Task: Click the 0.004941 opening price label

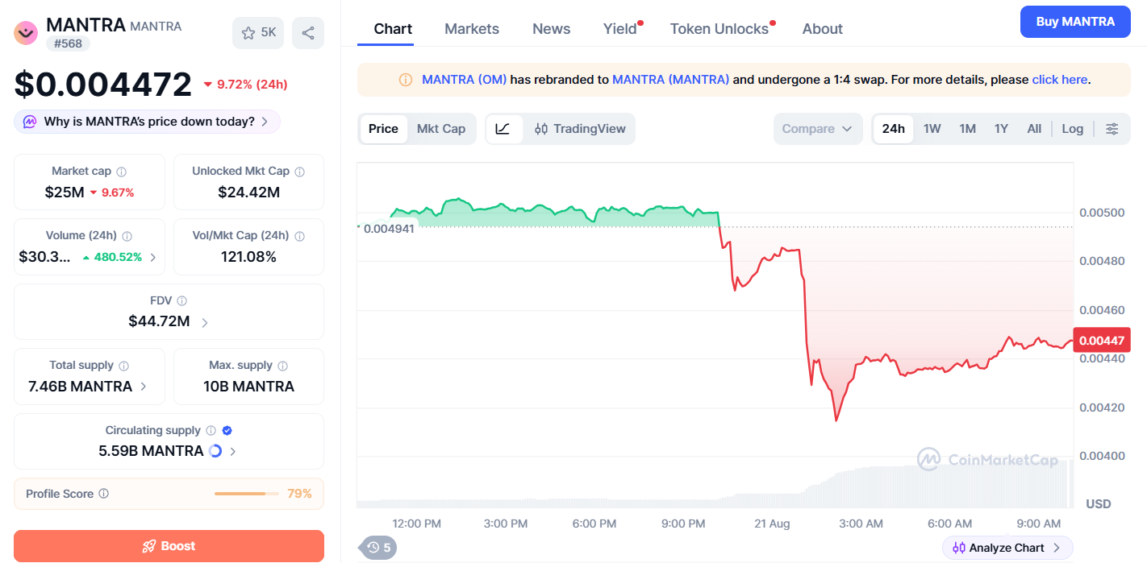Action: [389, 229]
